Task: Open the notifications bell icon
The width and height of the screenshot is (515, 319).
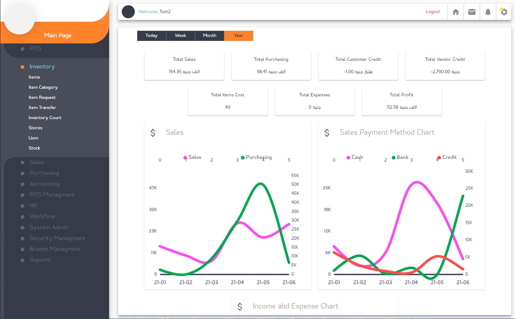Action: coord(488,12)
